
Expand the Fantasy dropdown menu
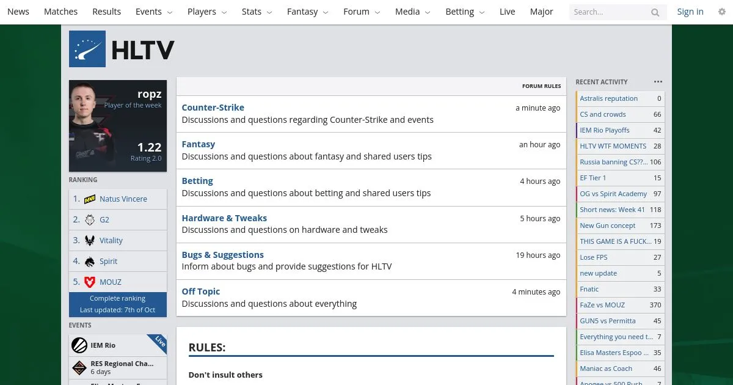point(308,12)
